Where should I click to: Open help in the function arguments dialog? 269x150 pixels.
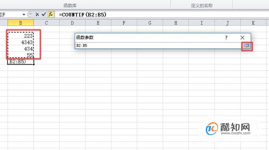point(226,37)
